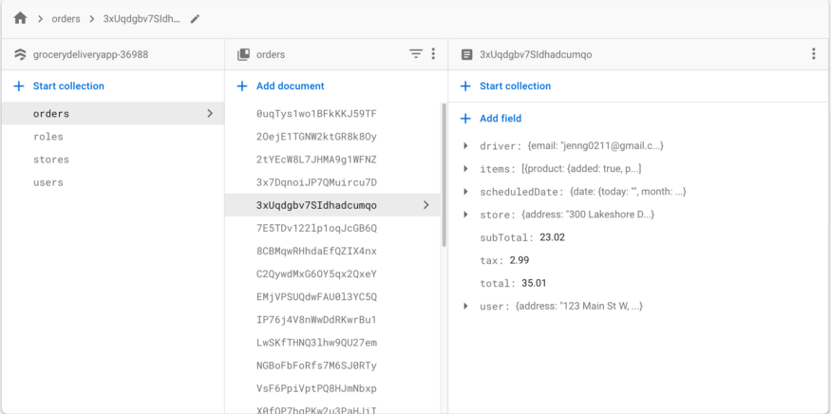The image size is (831, 414).
Task: Select document 3xUqdgbv7SIdhadcumqo in list
Action: pos(332,205)
